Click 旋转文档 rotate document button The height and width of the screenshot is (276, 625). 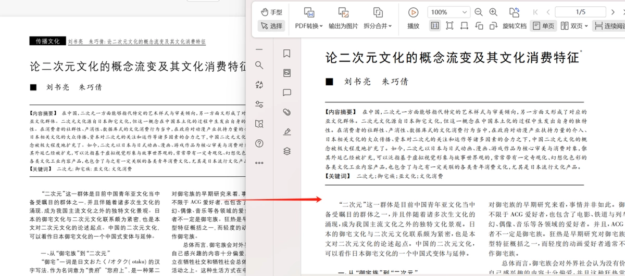pos(515,19)
